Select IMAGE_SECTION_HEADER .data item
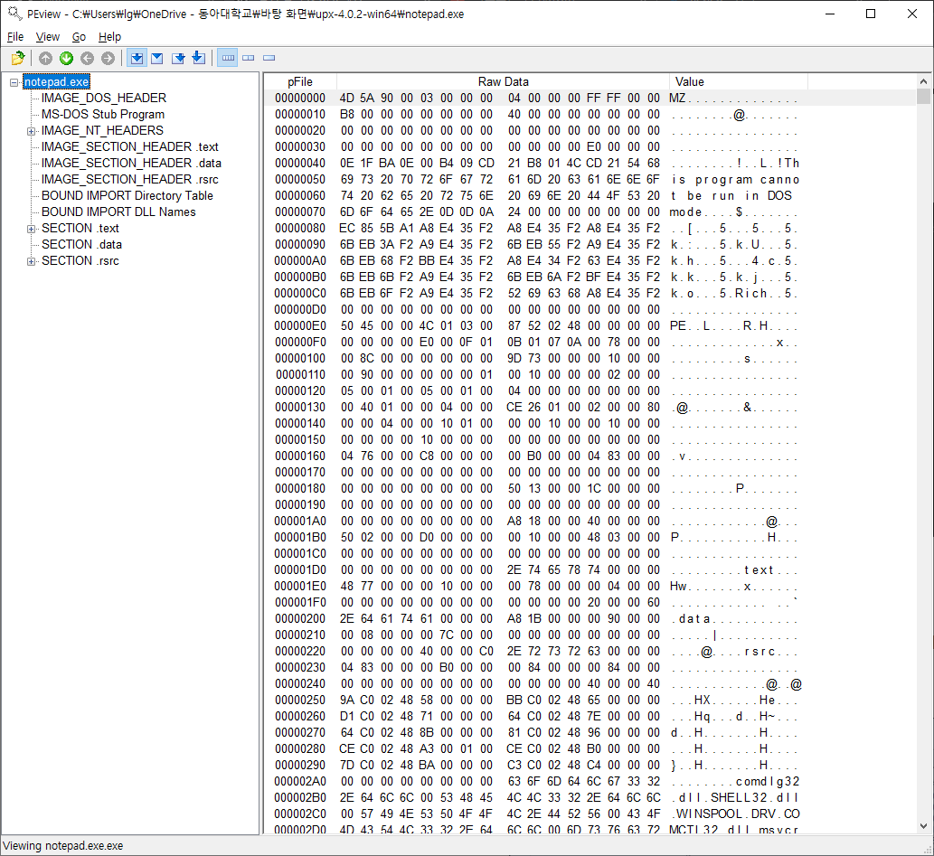 click(x=131, y=164)
